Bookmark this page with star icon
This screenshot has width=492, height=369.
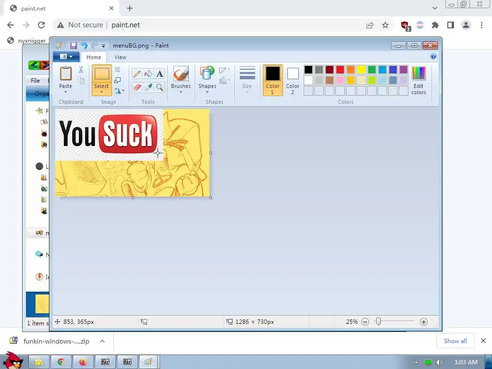pos(385,25)
